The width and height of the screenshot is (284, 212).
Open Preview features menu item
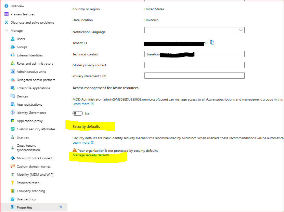[23, 14]
